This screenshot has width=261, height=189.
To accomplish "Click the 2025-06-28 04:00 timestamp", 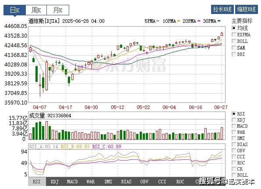I will click(83, 21).
